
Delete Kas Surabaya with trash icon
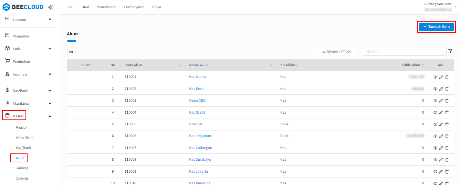(x=447, y=160)
